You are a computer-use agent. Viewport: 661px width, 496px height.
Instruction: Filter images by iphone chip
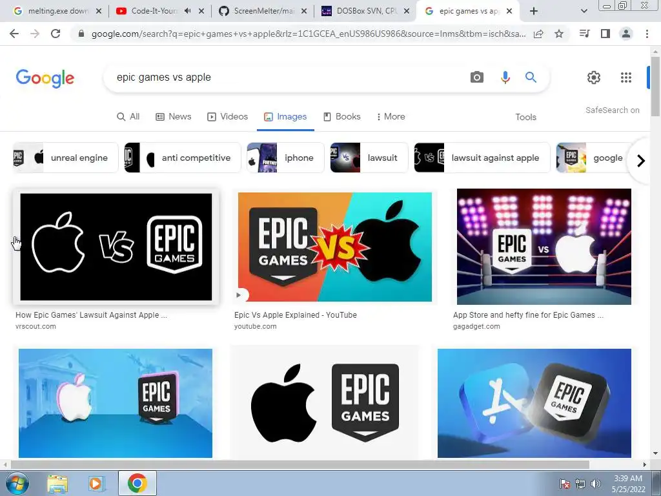[285, 158]
